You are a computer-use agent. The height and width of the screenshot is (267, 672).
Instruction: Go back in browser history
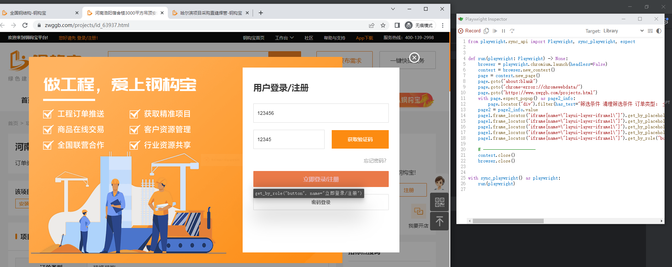2,25
